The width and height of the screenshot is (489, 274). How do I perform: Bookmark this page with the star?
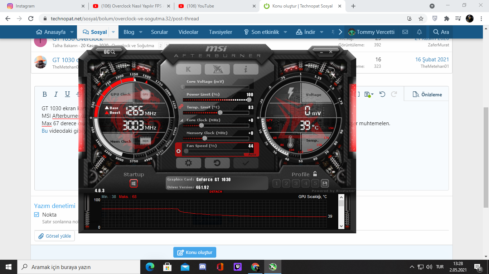(421, 19)
